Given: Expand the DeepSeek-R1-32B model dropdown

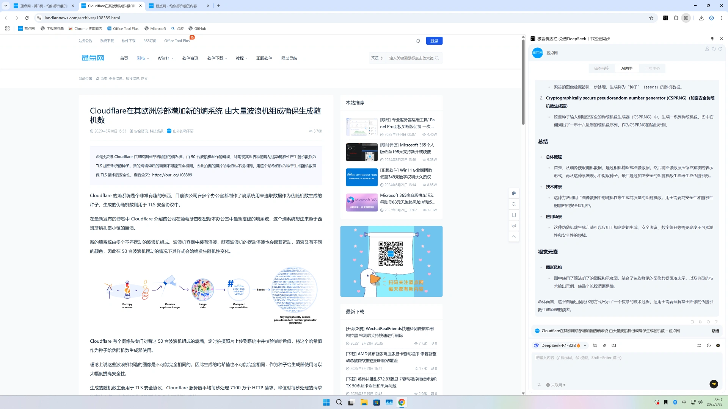Looking at the screenshot, I should click(x=585, y=345).
